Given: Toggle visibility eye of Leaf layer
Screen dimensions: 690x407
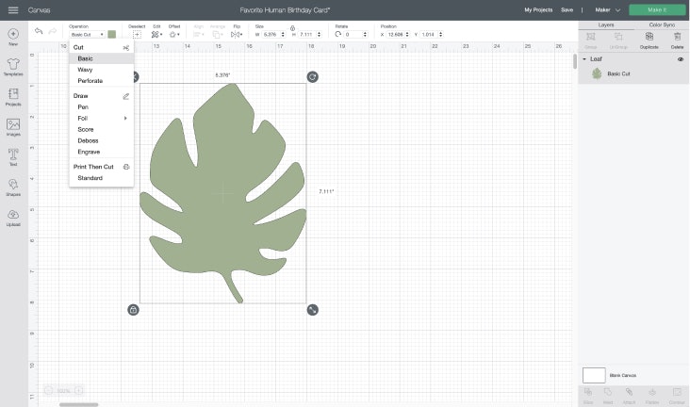Looking at the screenshot, I should coord(681,59).
